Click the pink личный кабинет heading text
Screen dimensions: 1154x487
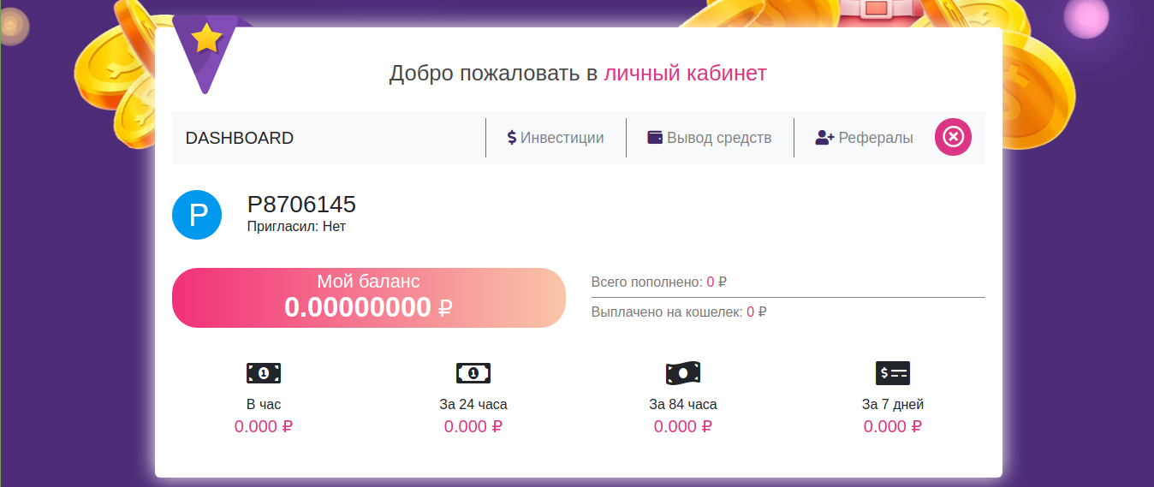tap(685, 74)
